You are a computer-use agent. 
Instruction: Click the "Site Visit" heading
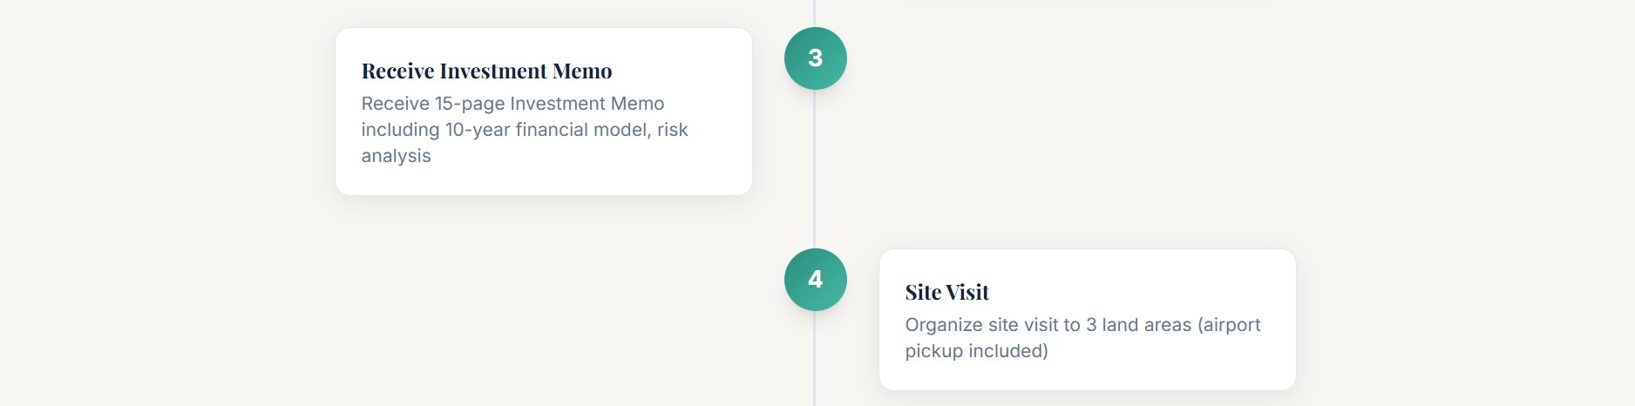(x=946, y=292)
